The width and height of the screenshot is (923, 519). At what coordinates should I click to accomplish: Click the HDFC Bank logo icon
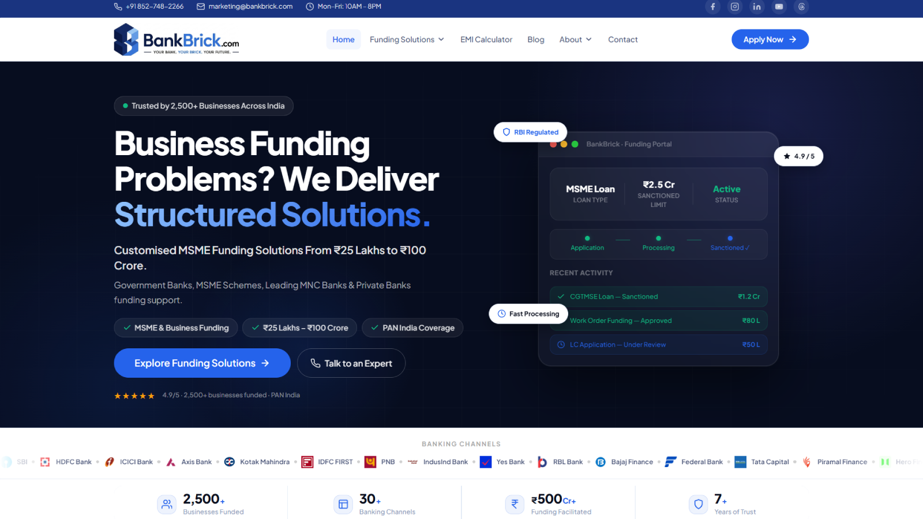click(45, 462)
